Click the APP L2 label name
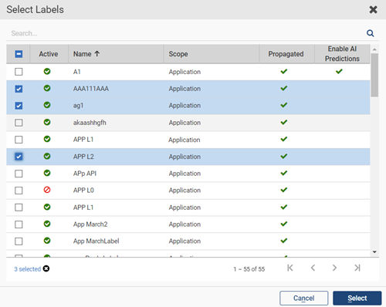This screenshot has height=307, width=386. click(x=83, y=157)
